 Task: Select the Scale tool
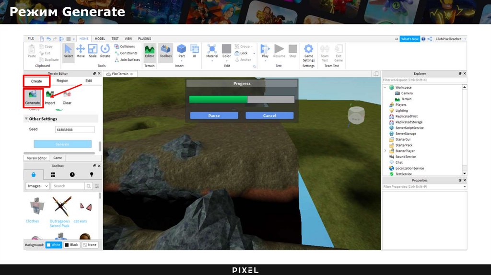93,51
